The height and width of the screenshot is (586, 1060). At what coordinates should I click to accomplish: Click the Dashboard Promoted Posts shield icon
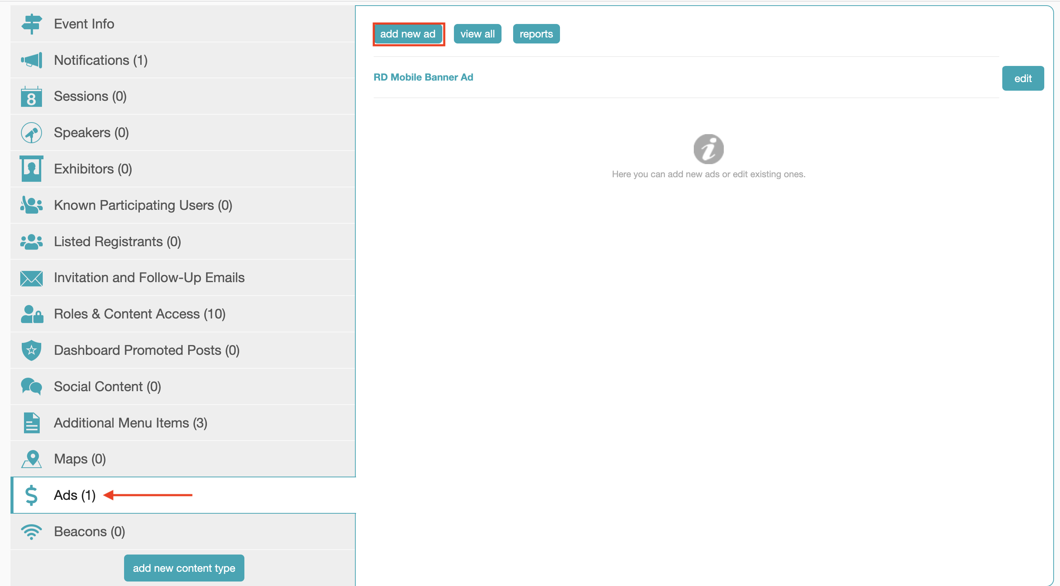31,350
